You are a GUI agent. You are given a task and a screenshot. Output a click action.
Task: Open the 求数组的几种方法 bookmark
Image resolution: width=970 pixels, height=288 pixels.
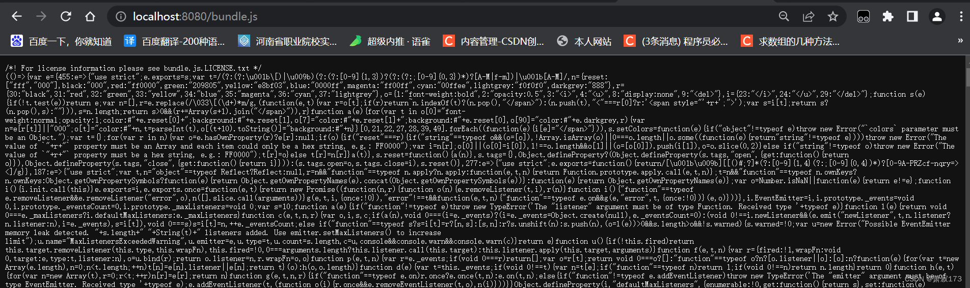point(790,41)
